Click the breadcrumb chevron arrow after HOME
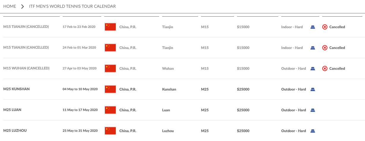365x141 pixels. point(23,7)
